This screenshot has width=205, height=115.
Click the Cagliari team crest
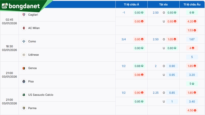coord(24,15)
